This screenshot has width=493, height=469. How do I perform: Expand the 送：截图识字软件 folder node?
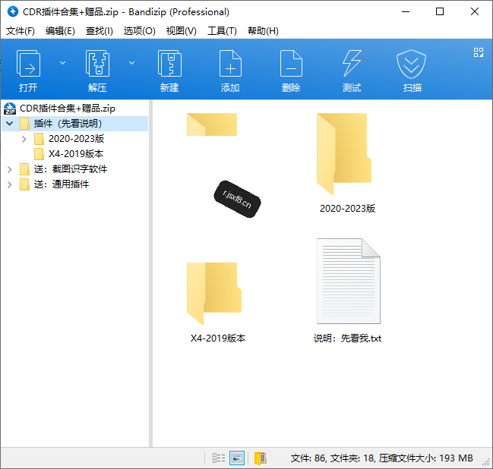coord(10,170)
